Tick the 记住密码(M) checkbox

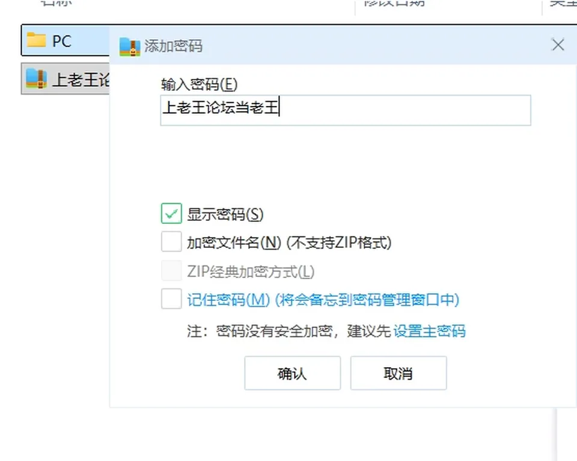point(171,299)
